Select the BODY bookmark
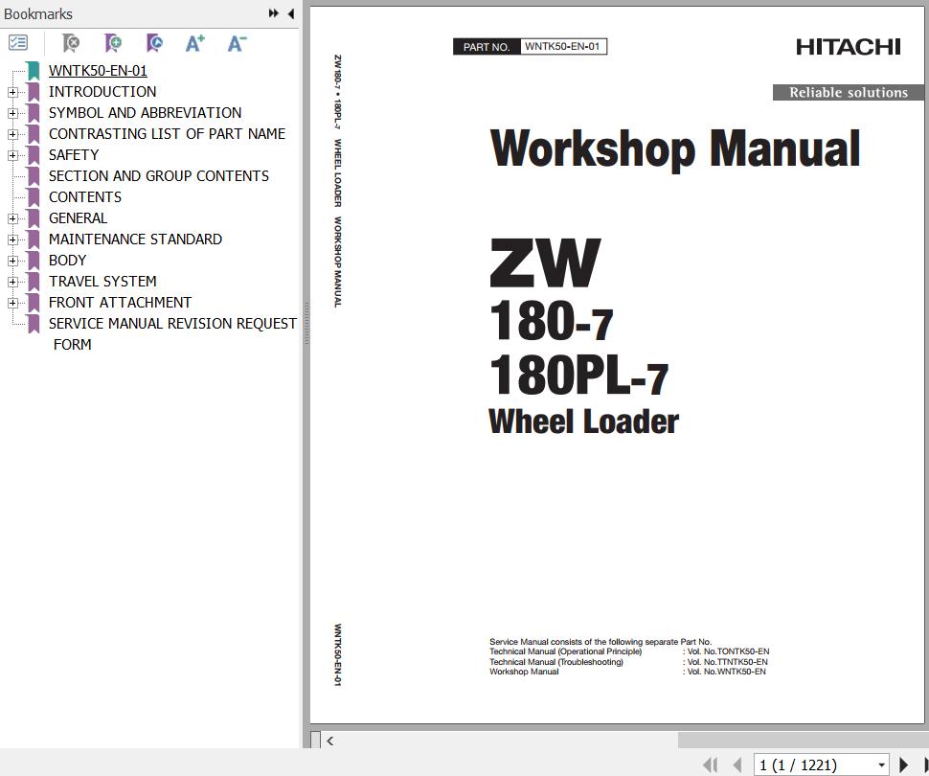Viewport: 929px width, 776px height. 68,261
